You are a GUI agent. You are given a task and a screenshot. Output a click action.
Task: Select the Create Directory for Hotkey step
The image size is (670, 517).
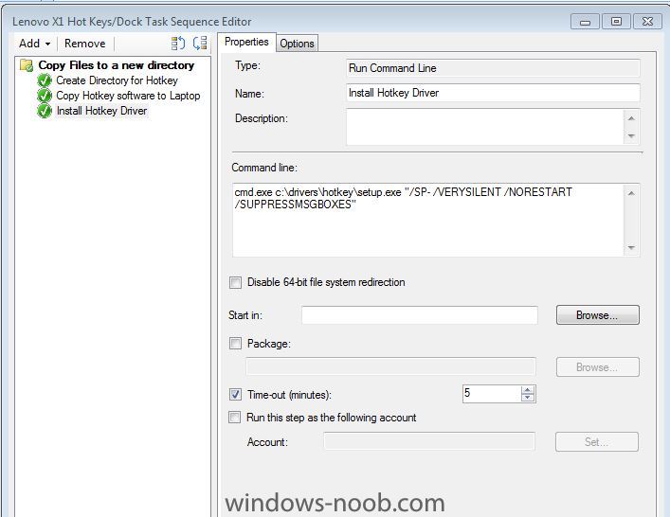pos(117,80)
